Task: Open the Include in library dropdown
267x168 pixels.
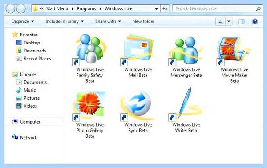Action: [65, 21]
